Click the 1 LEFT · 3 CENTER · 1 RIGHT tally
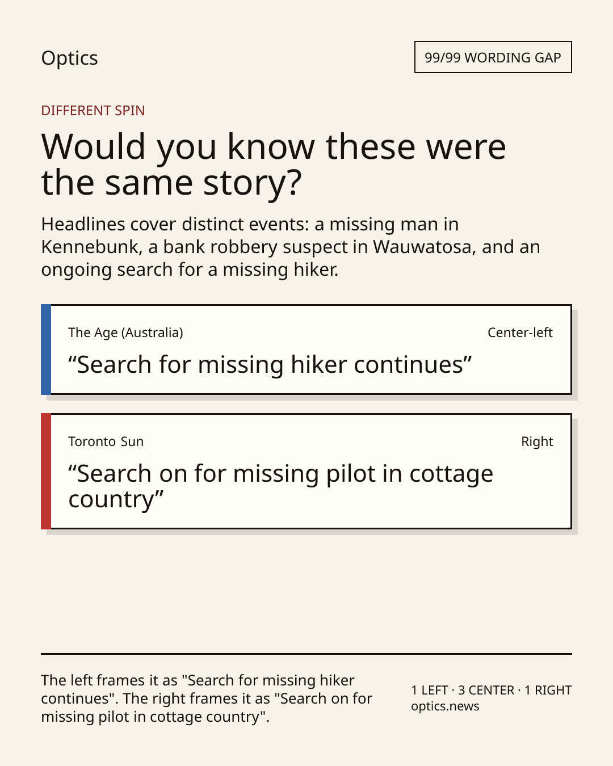 click(x=492, y=691)
